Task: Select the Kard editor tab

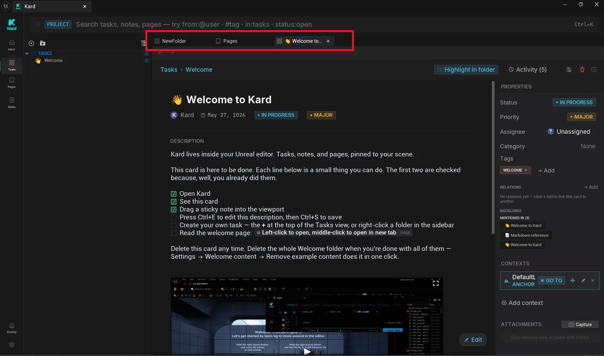Action: (52, 6)
